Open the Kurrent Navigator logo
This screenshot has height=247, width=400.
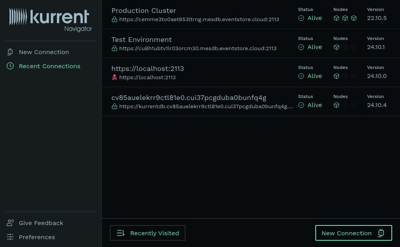[x=51, y=20]
